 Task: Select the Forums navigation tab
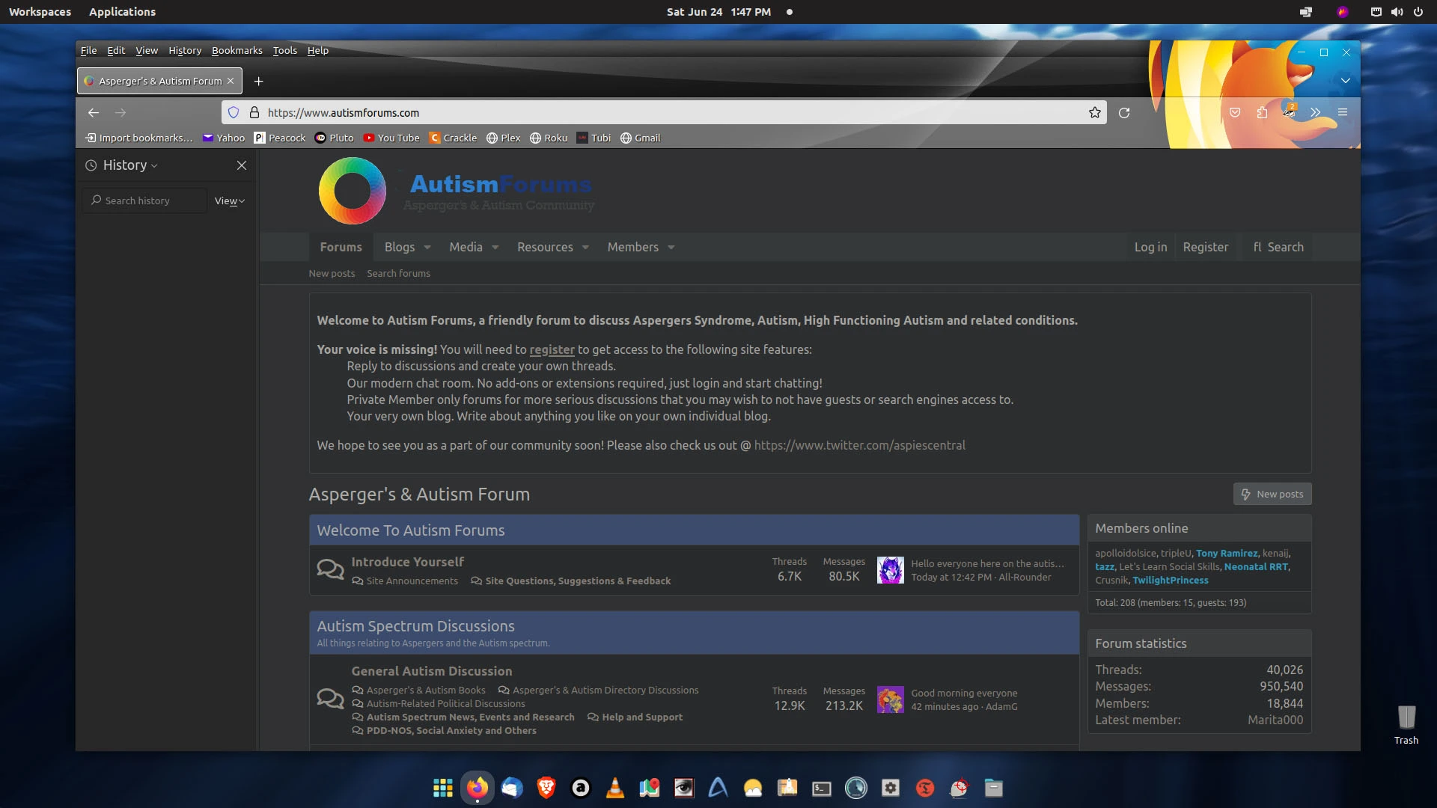pyautogui.click(x=341, y=247)
